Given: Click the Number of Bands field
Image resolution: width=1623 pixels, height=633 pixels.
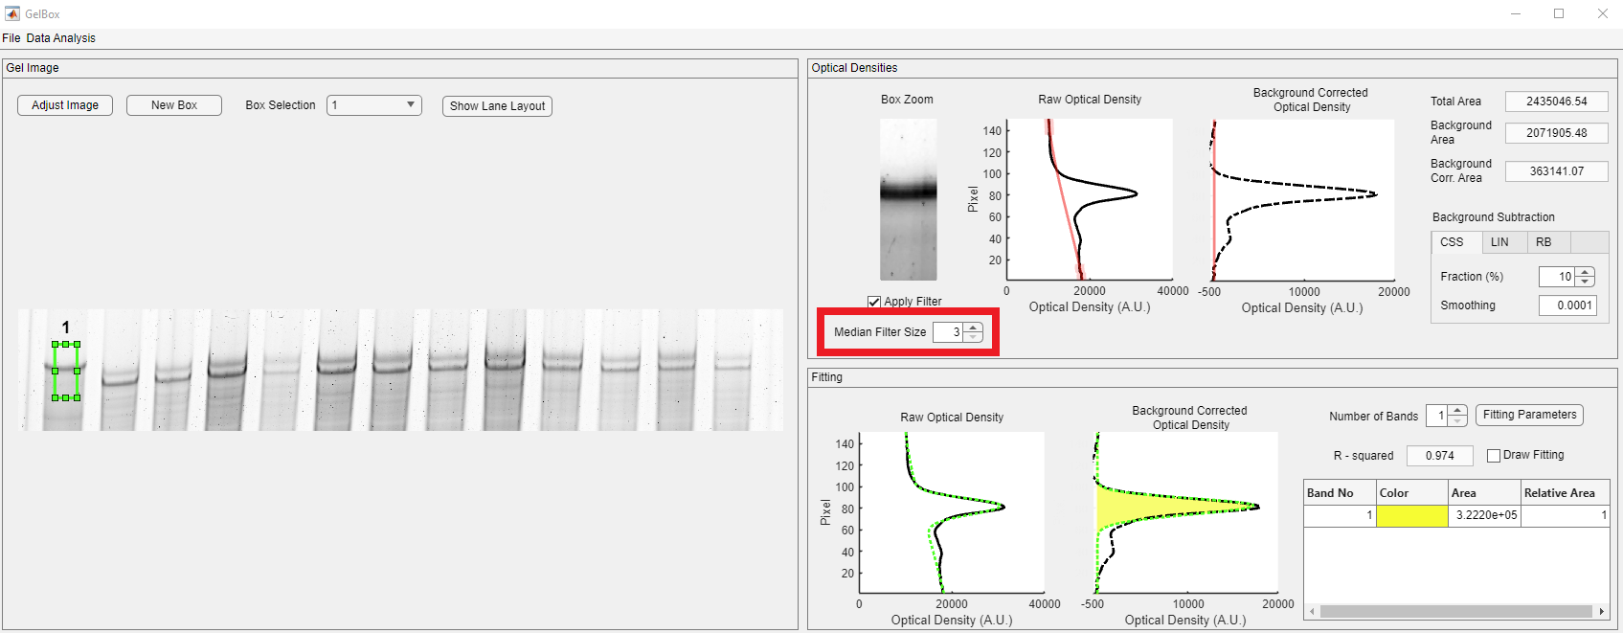Looking at the screenshot, I should (x=1436, y=416).
